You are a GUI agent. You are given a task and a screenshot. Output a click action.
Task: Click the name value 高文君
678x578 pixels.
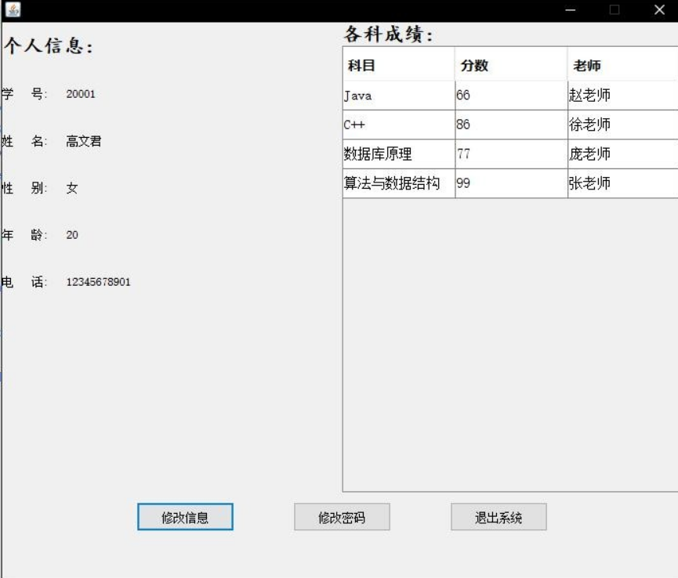pyautogui.click(x=83, y=141)
